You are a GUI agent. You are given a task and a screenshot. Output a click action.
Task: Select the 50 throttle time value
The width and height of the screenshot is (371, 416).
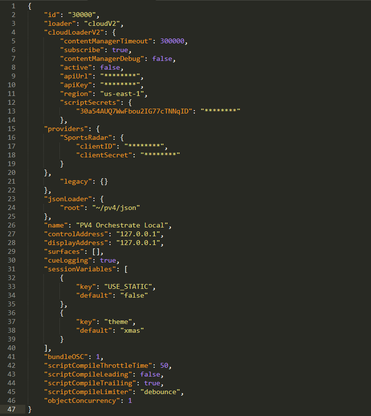(x=164, y=365)
